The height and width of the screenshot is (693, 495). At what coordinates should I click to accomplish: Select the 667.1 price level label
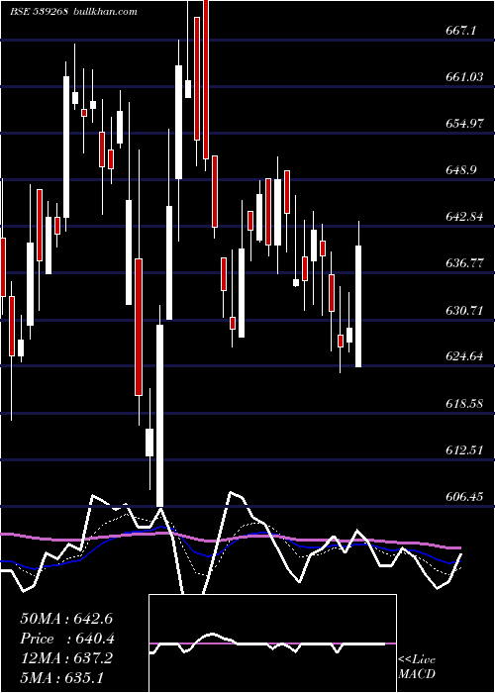click(461, 31)
